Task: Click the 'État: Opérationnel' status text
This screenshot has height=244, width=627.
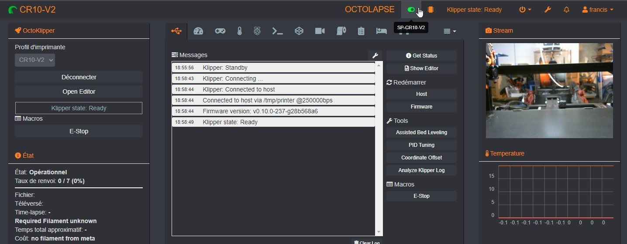Action: (41, 172)
